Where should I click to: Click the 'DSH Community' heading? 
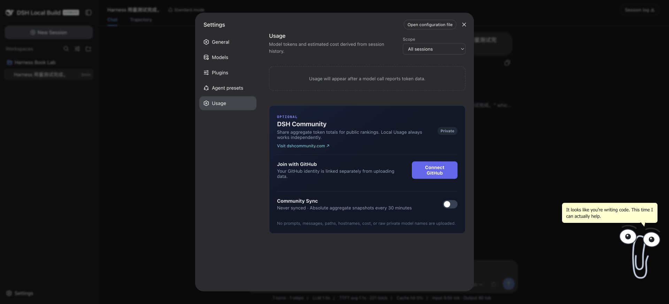tap(302, 124)
